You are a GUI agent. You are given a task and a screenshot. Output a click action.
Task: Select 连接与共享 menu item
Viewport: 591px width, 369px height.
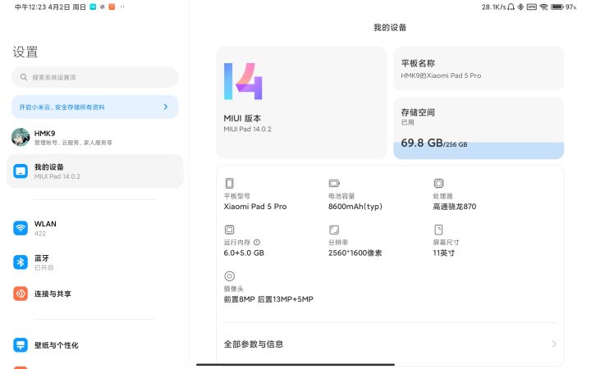(x=53, y=294)
